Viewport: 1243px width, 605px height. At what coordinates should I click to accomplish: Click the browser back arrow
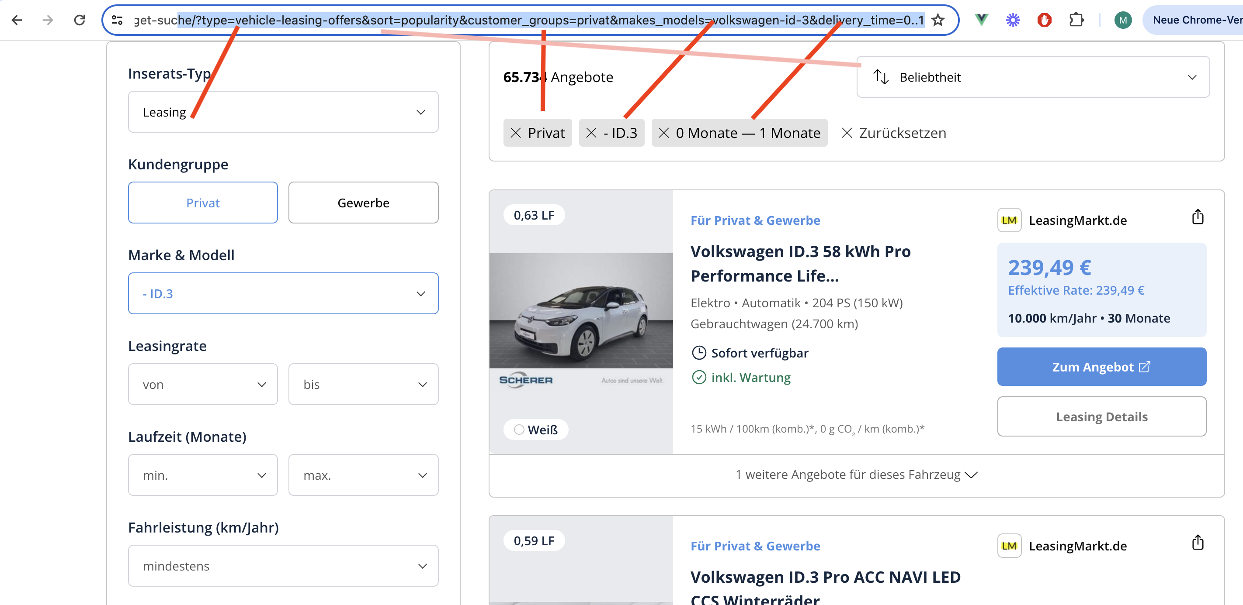[x=17, y=20]
